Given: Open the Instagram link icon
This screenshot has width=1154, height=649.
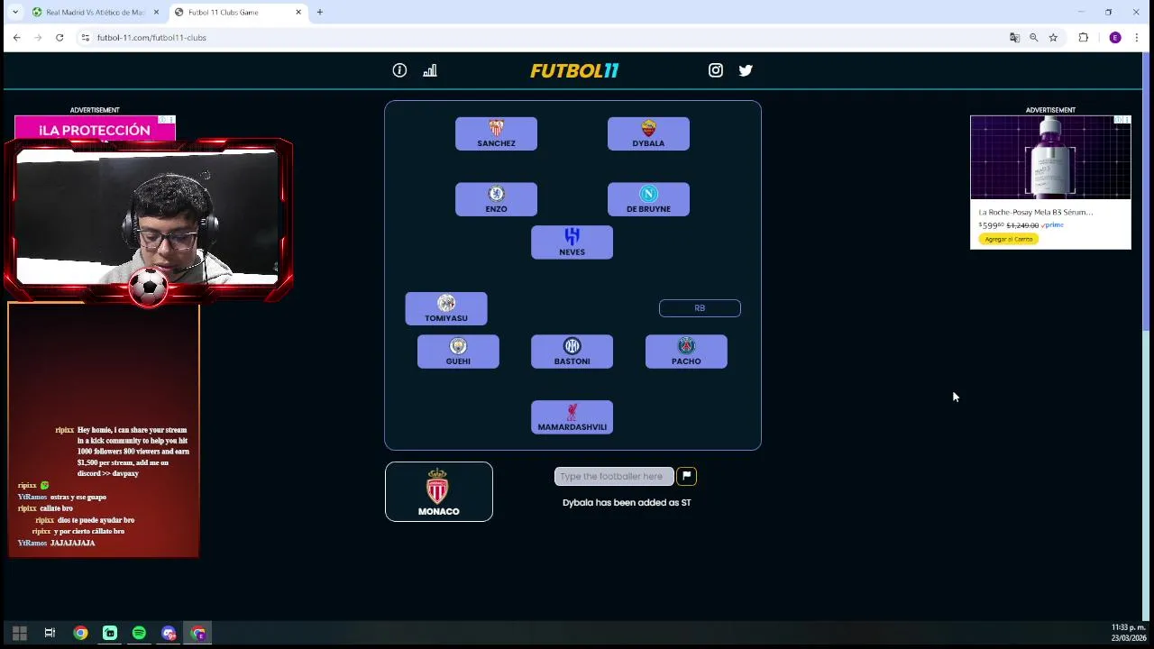Looking at the screenshot, I should point(716,70).
